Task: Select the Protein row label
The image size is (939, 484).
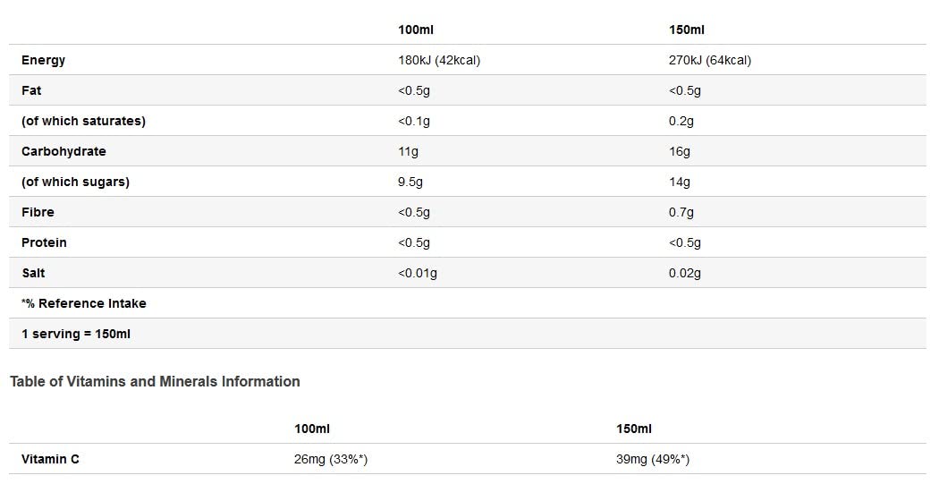Action: coord(44,242)
